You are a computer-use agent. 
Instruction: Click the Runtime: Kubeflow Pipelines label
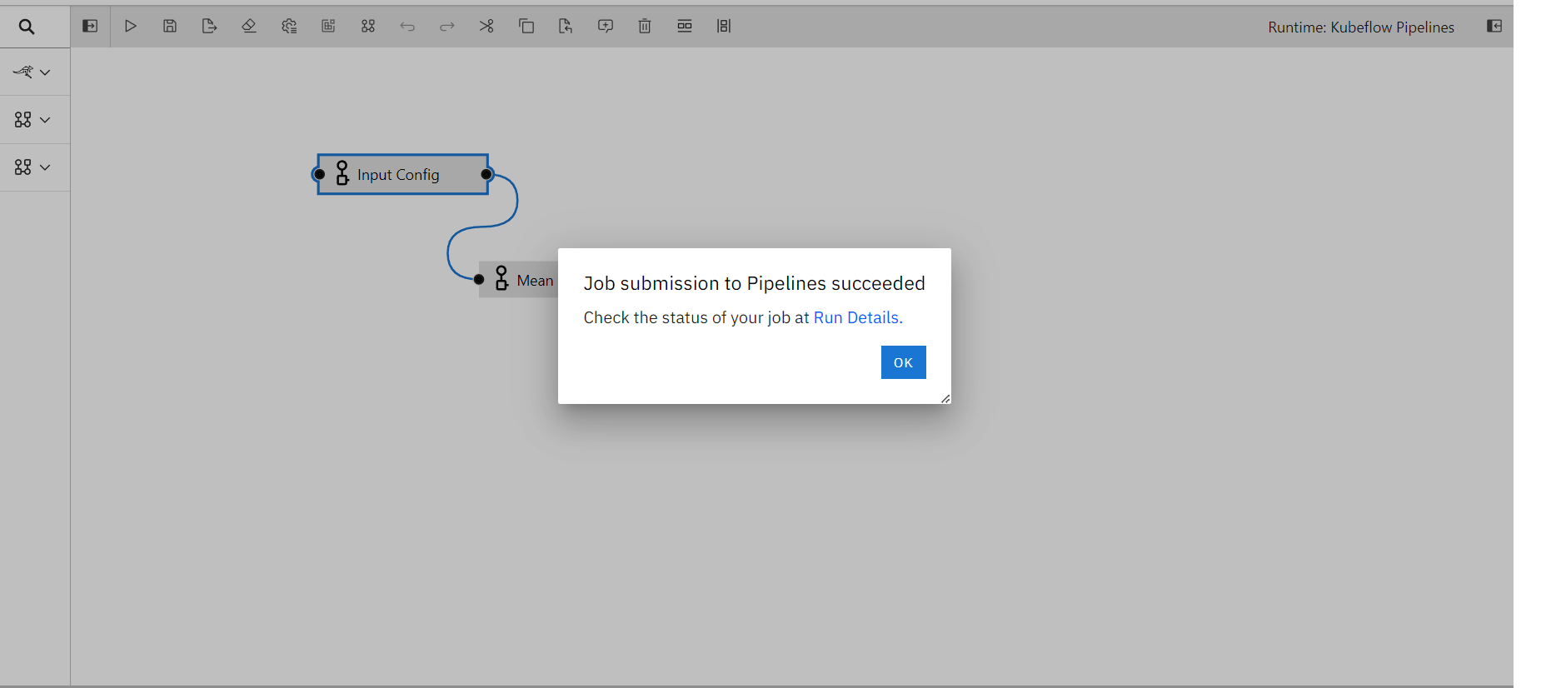tap(1361, 27)
